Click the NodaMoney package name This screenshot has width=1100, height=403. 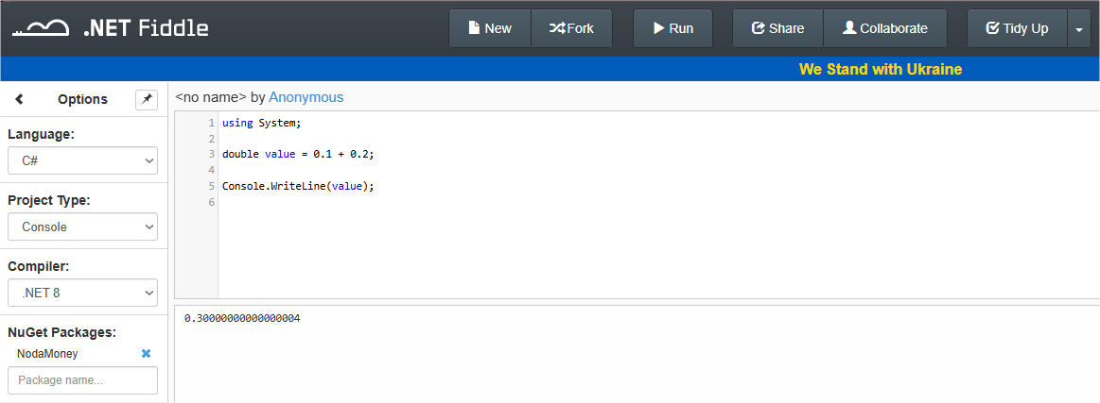pos(47,353)
